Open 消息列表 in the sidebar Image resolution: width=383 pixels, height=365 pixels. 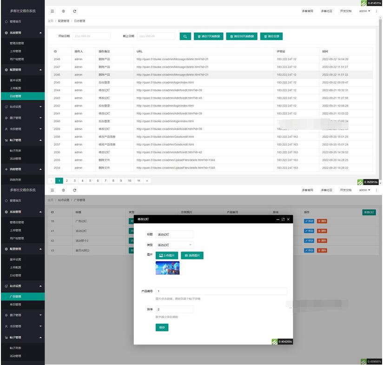pyautogui.click(x=15, y=179)
